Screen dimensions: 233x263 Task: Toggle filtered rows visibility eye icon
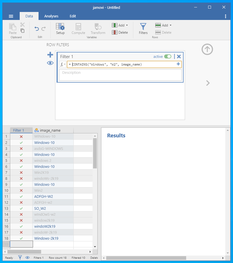[x=50, y=63]
